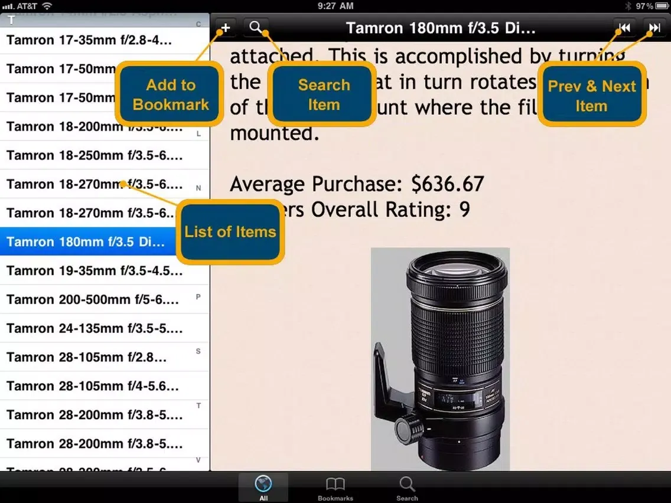
Task: Select Tamron 28-105mm f/4-5.6 list row
Action: (x=105, y=386)
